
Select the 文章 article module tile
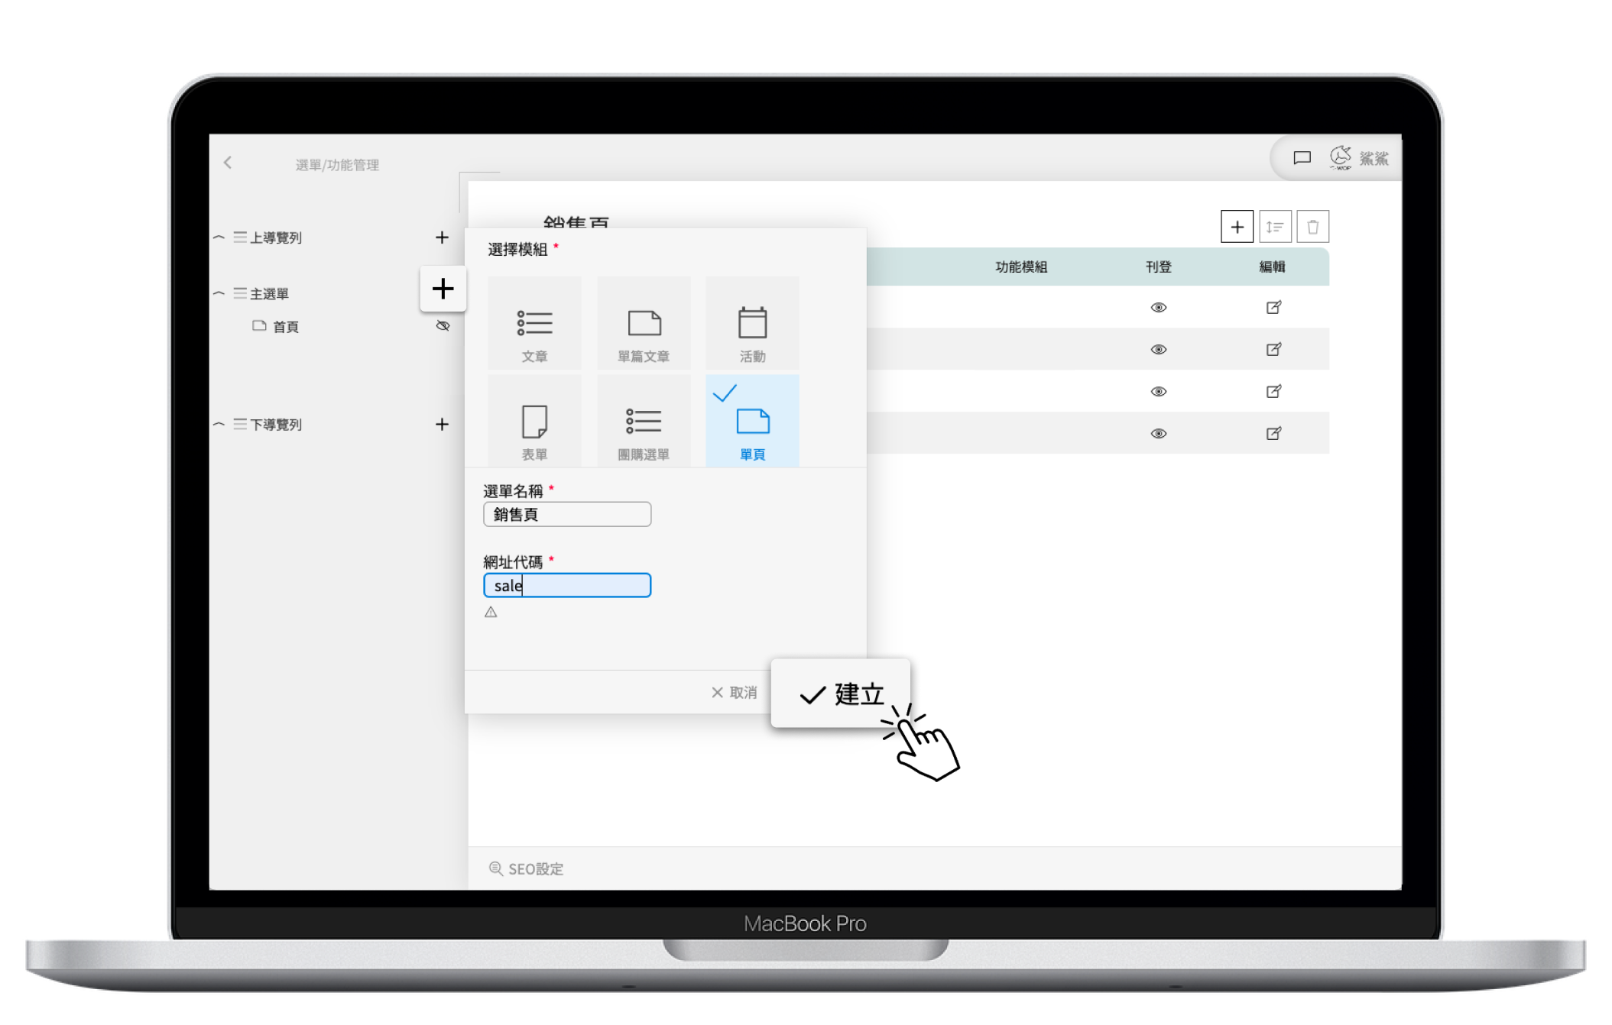tap(534, 323)
